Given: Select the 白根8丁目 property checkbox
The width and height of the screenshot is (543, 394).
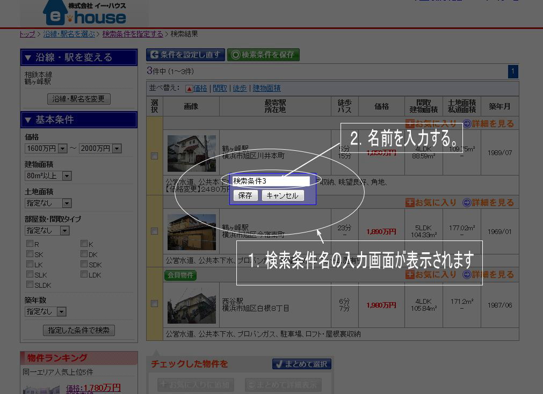Looking at the screenshot, I should (155, 304).
